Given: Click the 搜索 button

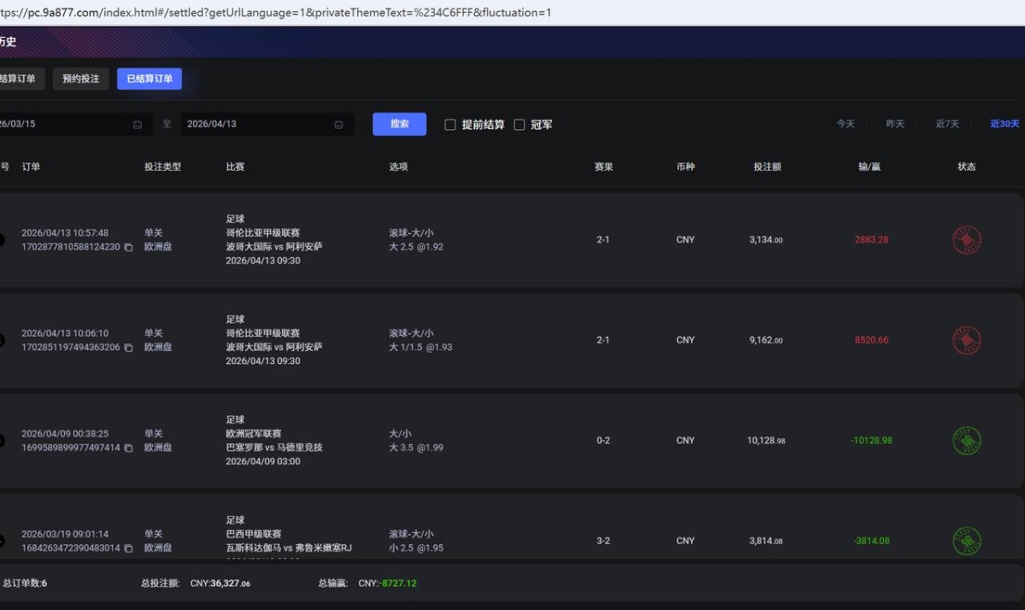Looking at the screenshot, I should (x=399, y=124).
